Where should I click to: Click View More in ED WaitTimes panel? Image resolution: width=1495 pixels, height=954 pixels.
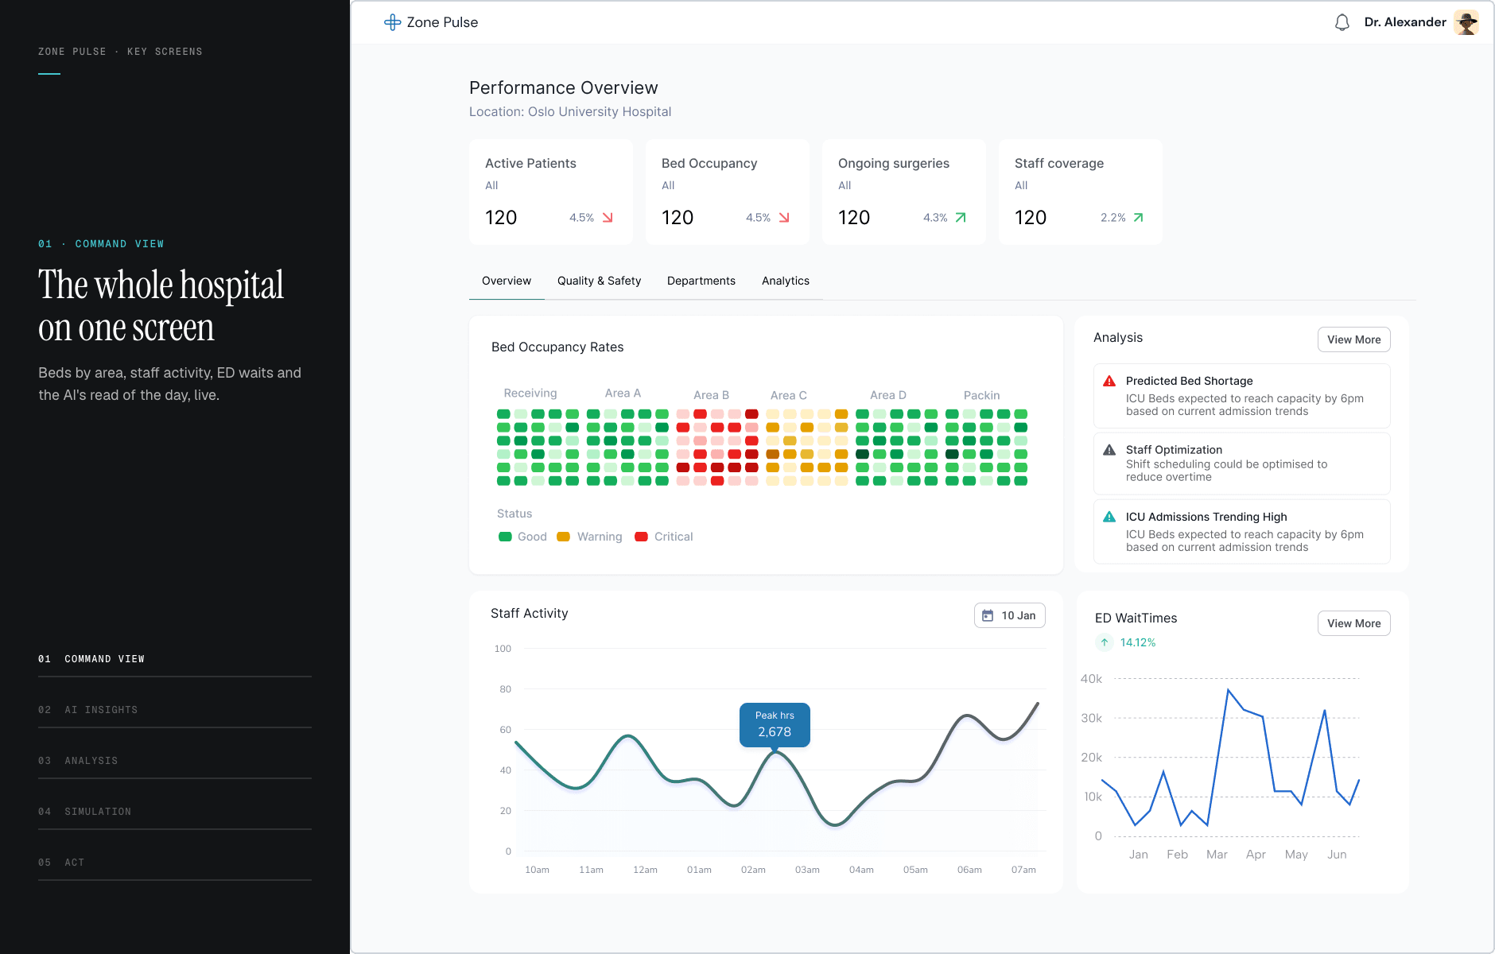[x=1353, y=623]
